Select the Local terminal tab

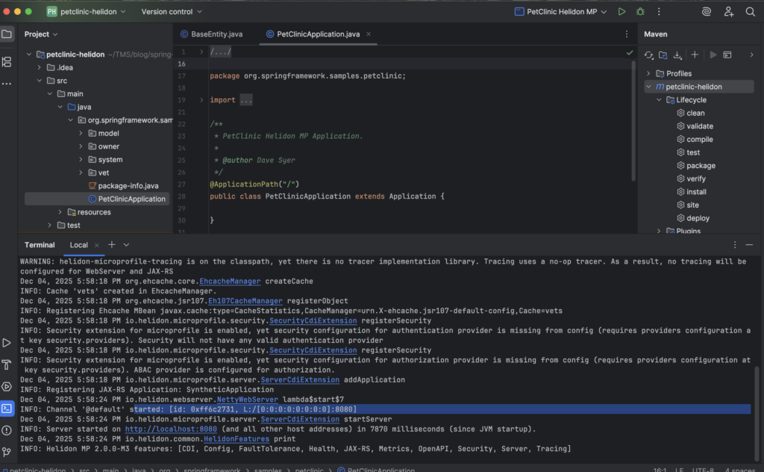coord(79,245)
